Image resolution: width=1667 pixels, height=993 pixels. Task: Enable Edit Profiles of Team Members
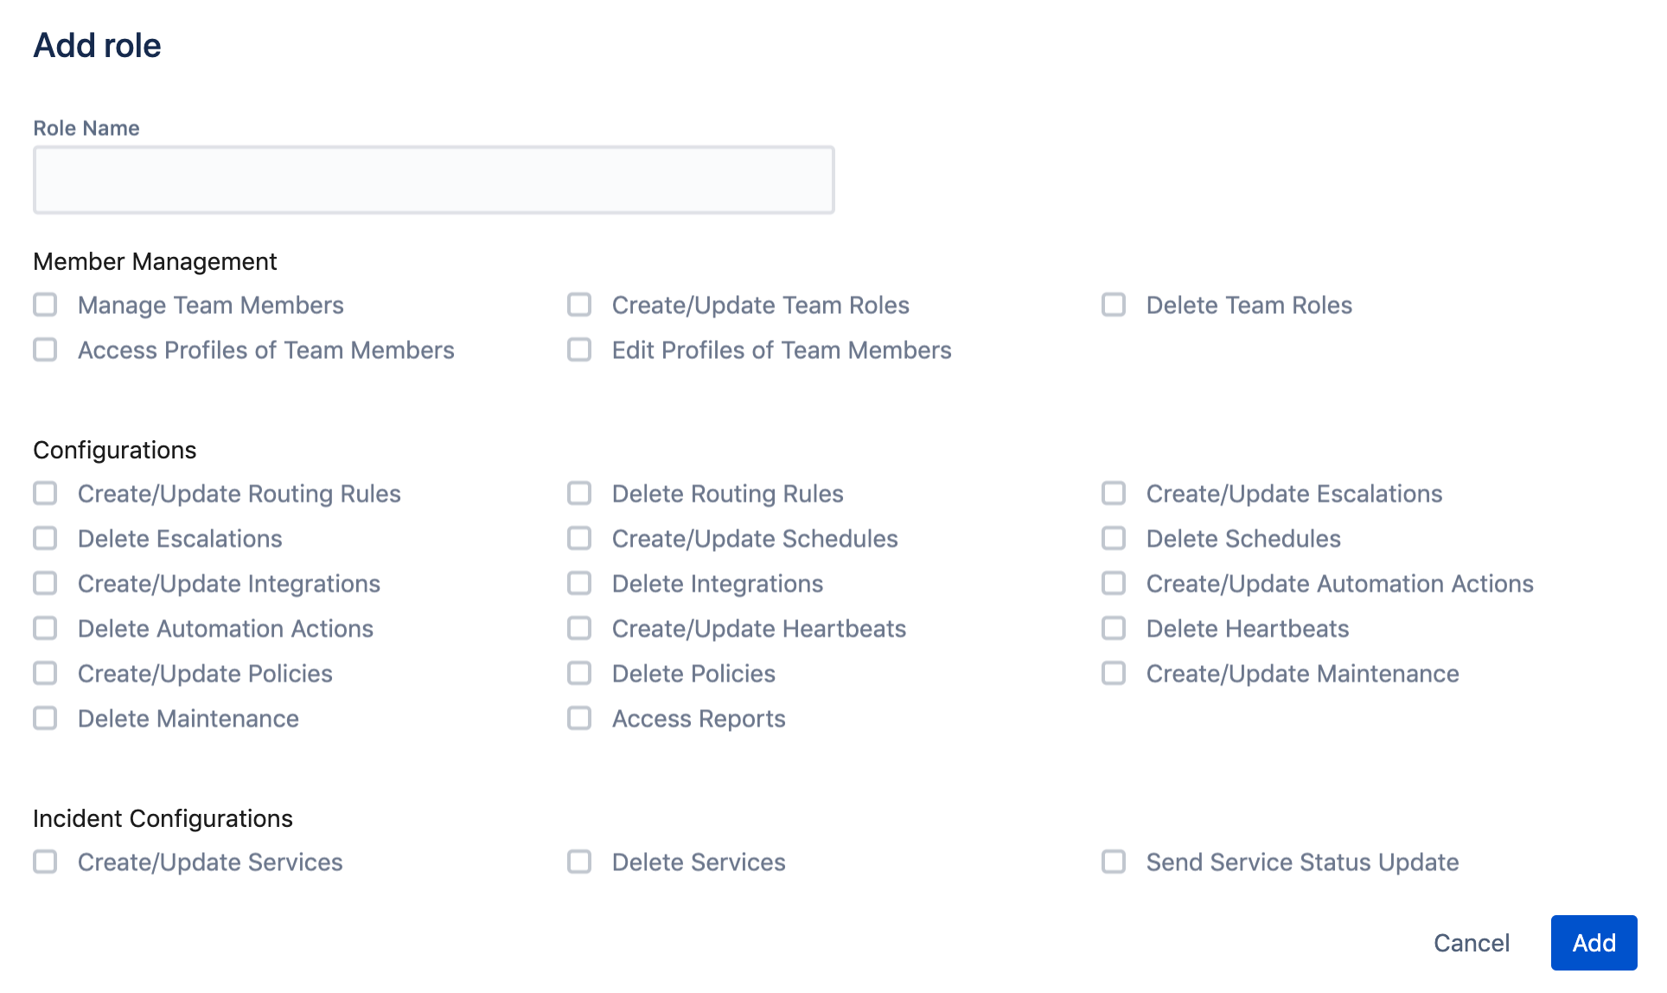(579, 350)
